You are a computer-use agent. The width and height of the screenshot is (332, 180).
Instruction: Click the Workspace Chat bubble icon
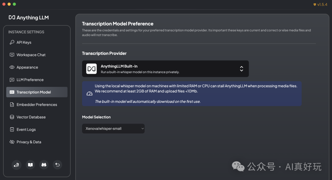click(x=12, y=55)
